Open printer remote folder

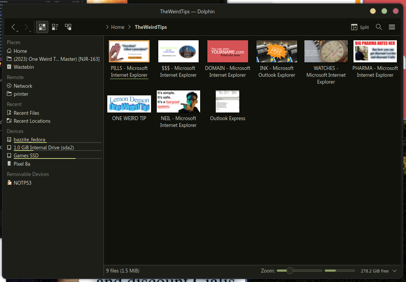click(54, 94)
